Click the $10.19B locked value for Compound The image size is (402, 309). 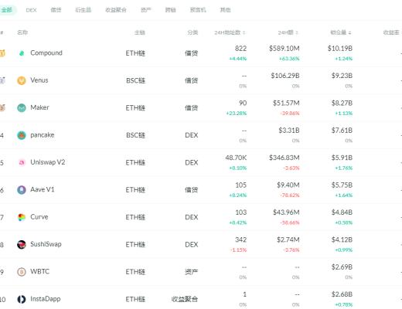pos(340,49)
